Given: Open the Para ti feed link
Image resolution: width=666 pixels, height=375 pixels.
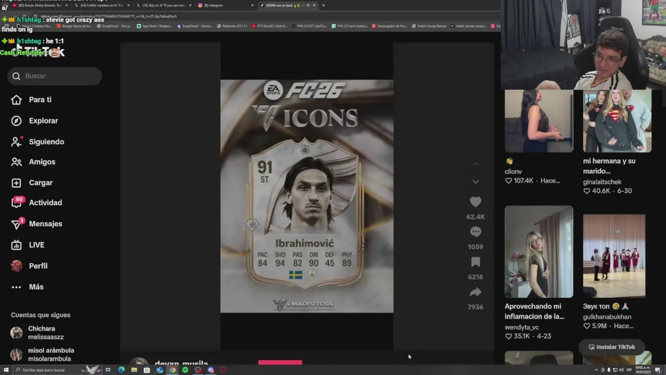Looking at the screenshot, I should tap(40, 100).
